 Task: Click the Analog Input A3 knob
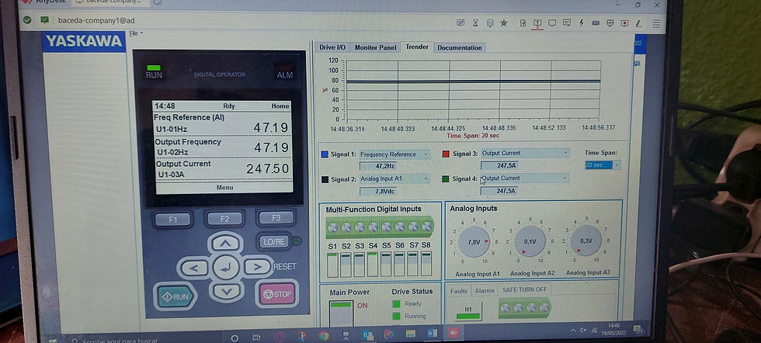pyautogui.click(x=586, y=240)
